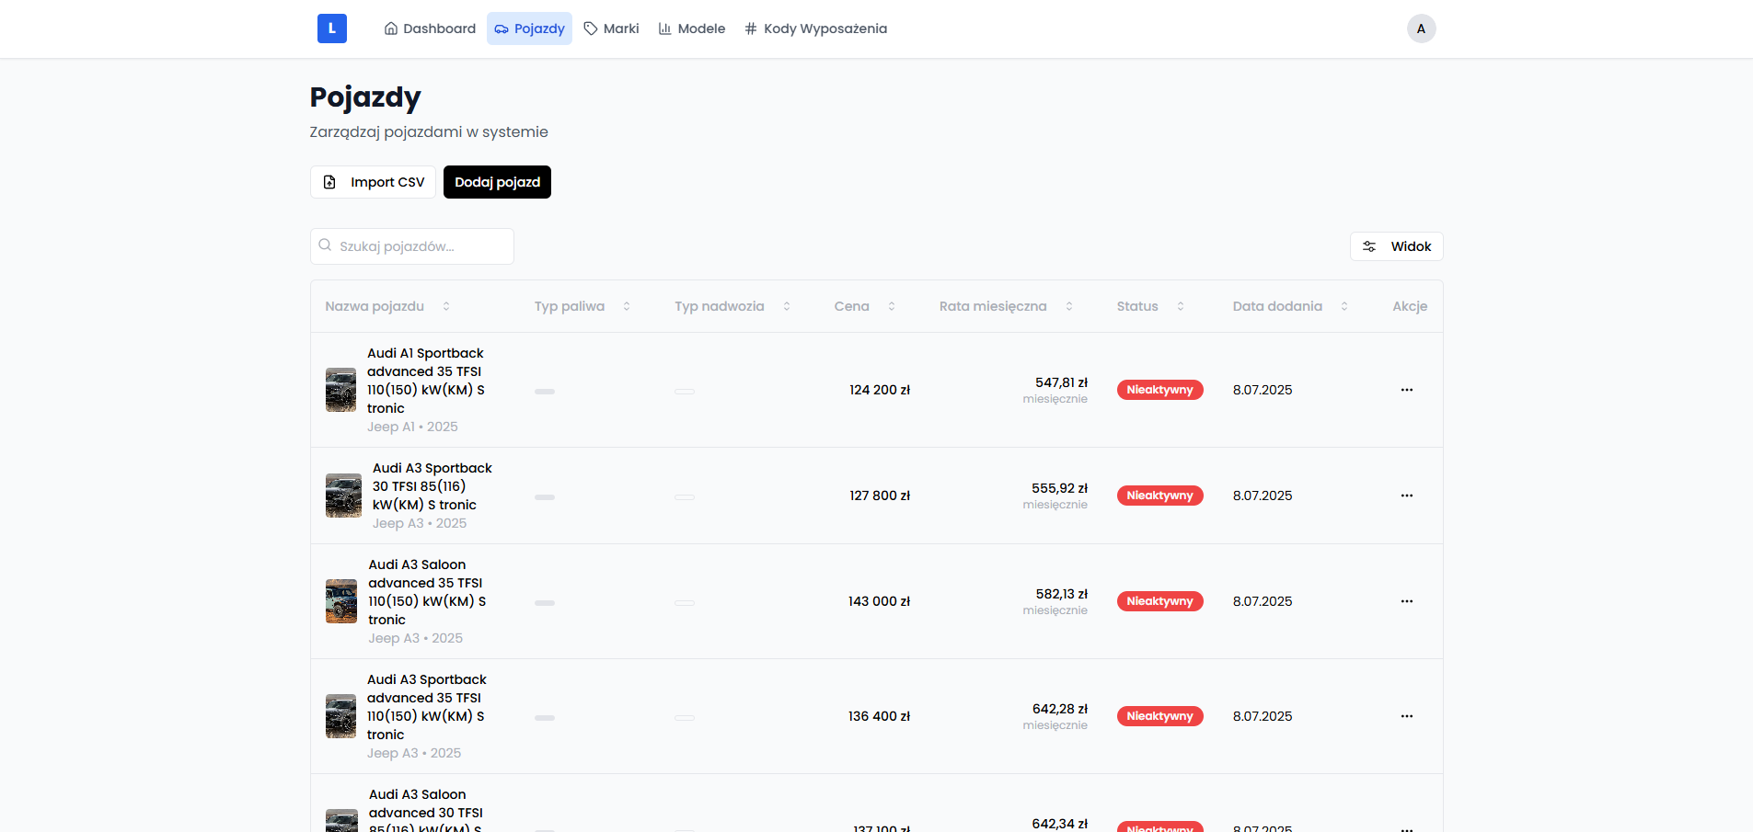Image resolution: width=1753 pixels, height=832 pixels.
Task: Click the Import CSV file icon
Action: (x=329, y=182)
